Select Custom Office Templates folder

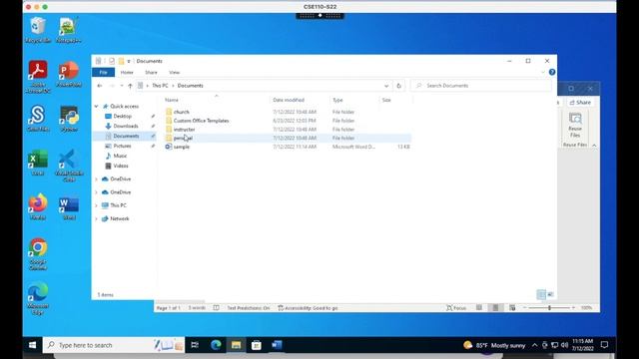[x=201, y=121]
